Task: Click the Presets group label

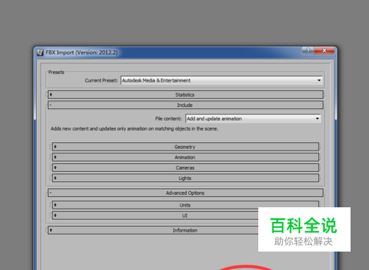Action: 56,72
